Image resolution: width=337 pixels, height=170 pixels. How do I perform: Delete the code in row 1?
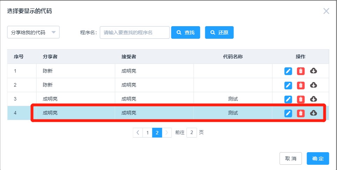(301, 71)
